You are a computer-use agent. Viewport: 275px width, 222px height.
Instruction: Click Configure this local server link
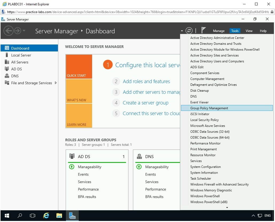click(x=147, y=65)
